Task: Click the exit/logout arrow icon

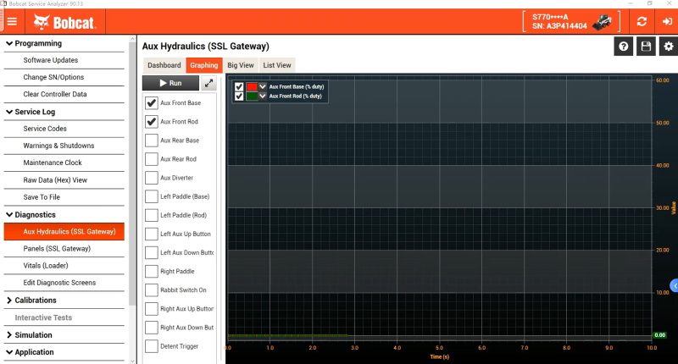Action: coord(665,22)
